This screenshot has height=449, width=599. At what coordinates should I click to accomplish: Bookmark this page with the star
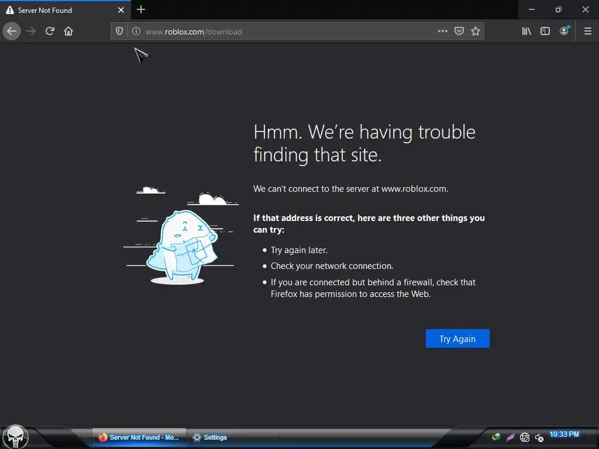click(475, 31)
